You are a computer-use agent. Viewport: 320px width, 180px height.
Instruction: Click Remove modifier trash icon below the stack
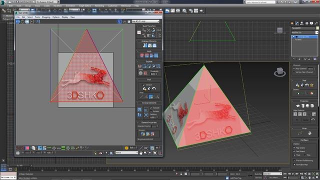[309, 59]
